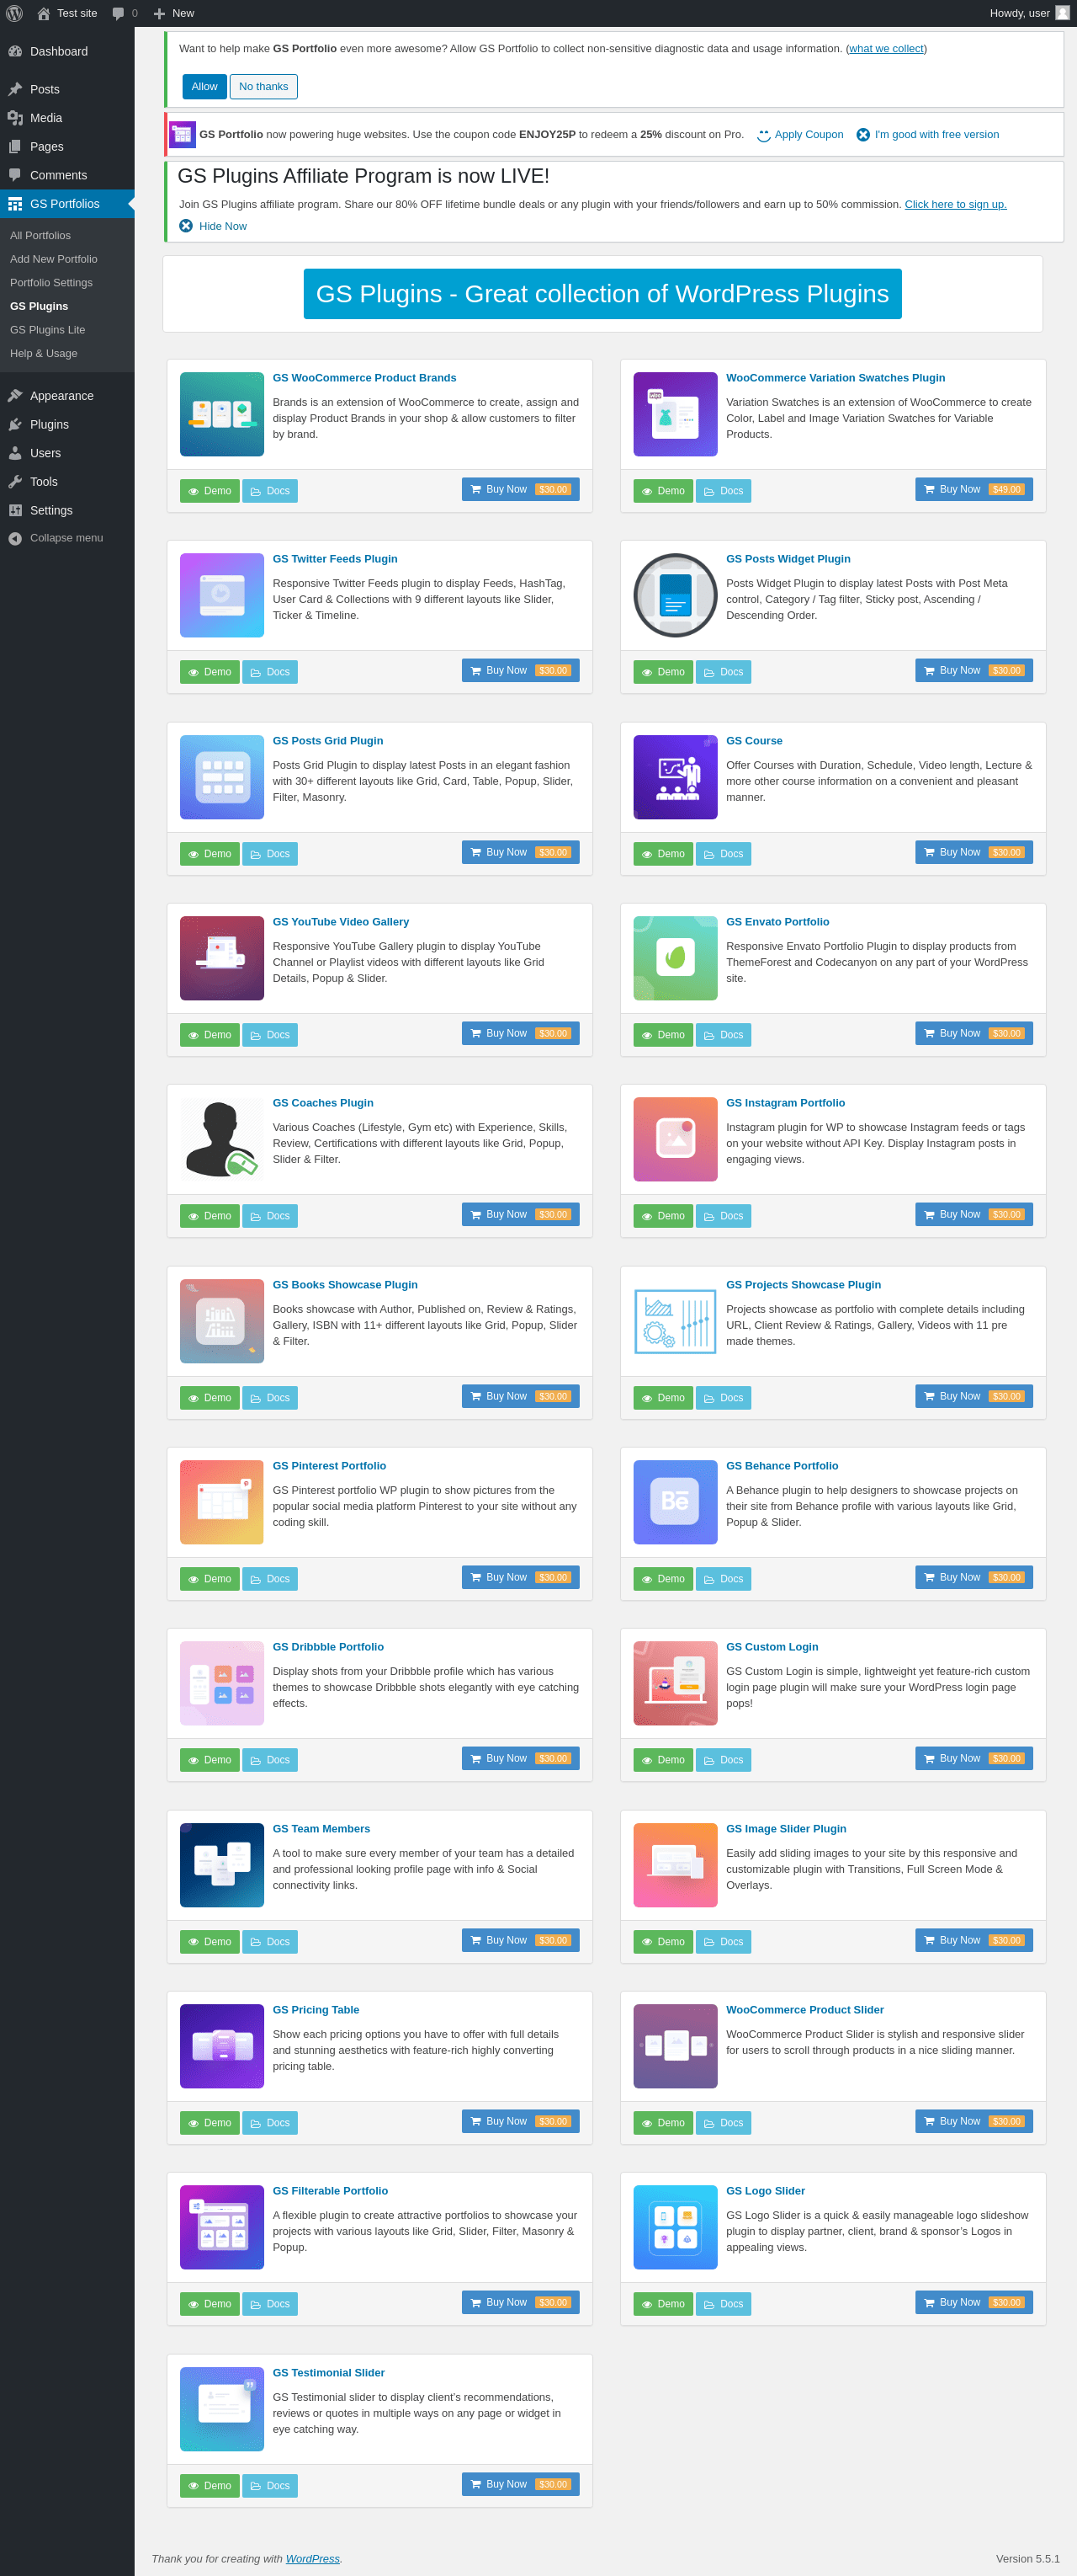Viewport: 1077px width, 2576px height.
Task: Open Demo for GS WooCommerce Product Brands
Action: [210, 491]
